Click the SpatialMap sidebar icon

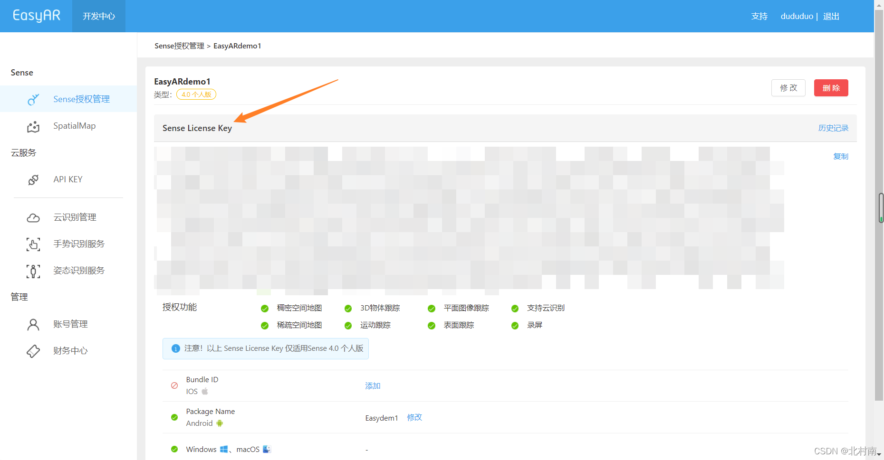pyautogui.click(x=33, y=126)
